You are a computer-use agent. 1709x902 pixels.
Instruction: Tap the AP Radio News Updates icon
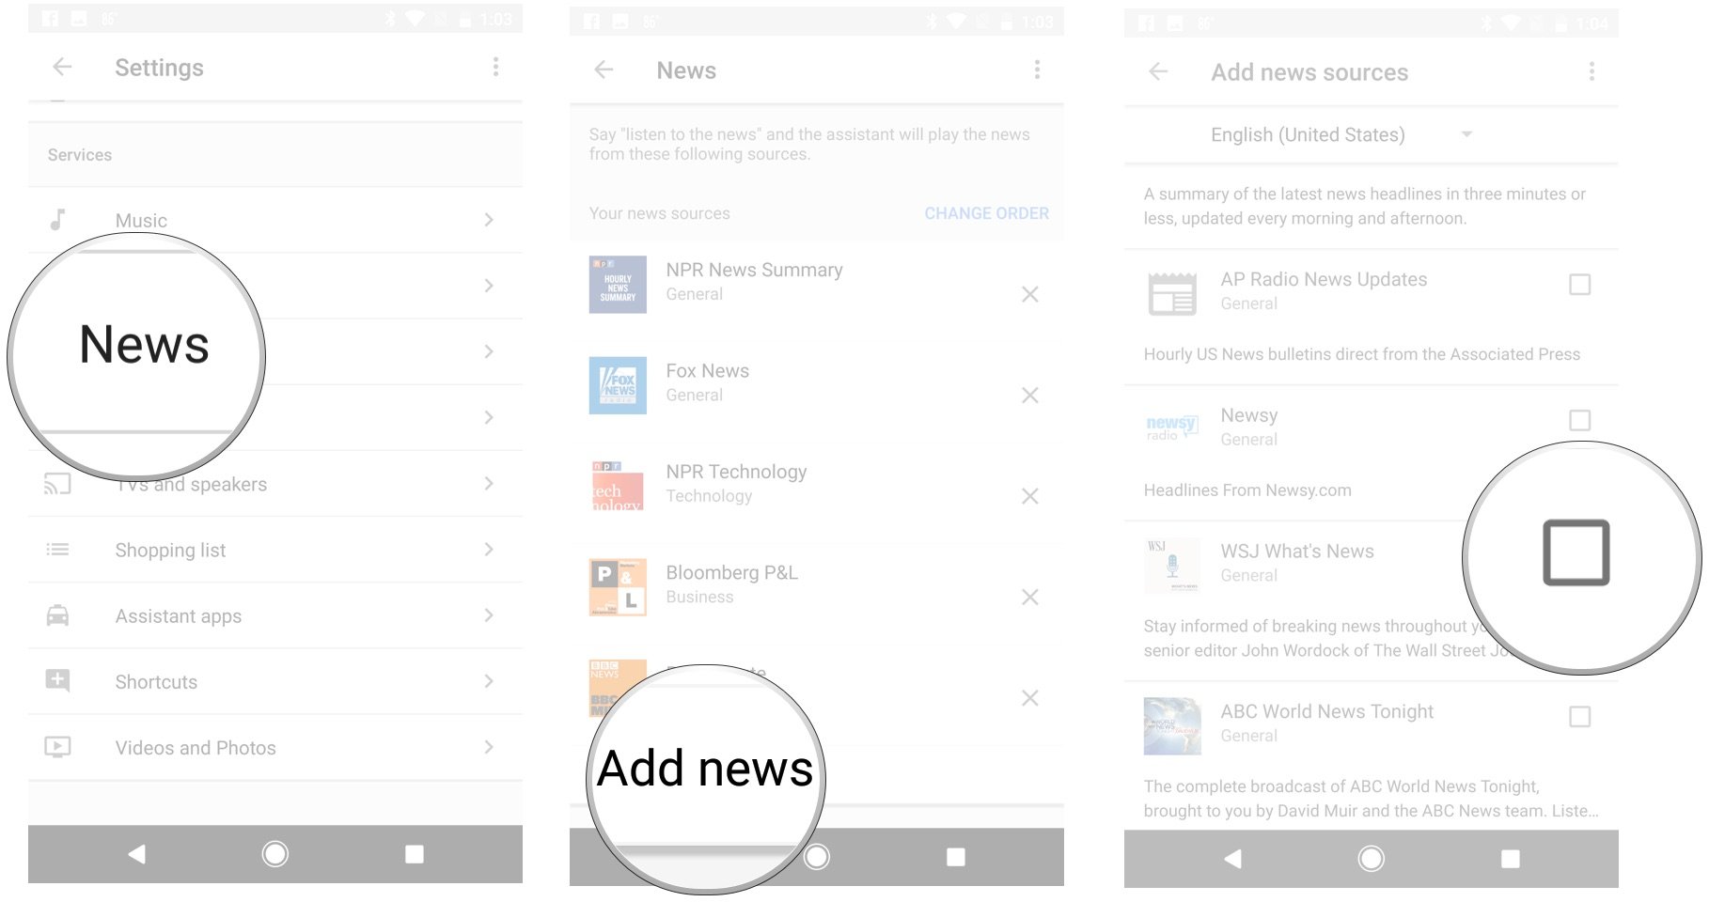click(x=1172, y=293)
